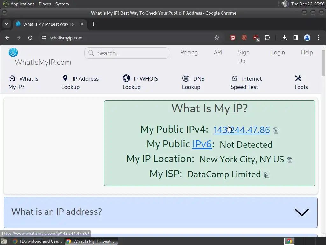Screen dimensions: 326x245
Task: Click Sign Up in the header
Action: coord(244,56)
